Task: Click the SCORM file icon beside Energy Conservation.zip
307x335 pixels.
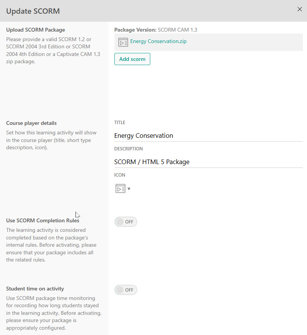Action: point(123,42)
